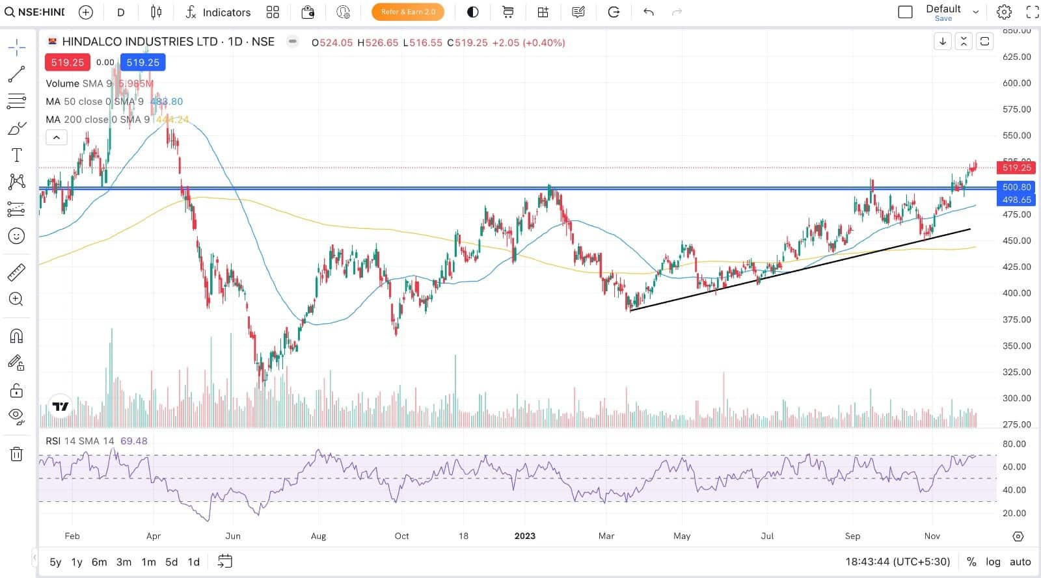Open the grid-plus layout widget icon
This screenshot has width=1041, height=578.
(543, 12)
